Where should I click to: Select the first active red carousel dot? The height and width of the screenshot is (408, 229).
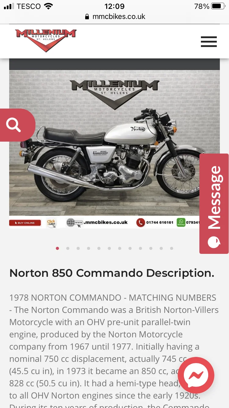tap(57, 248)
